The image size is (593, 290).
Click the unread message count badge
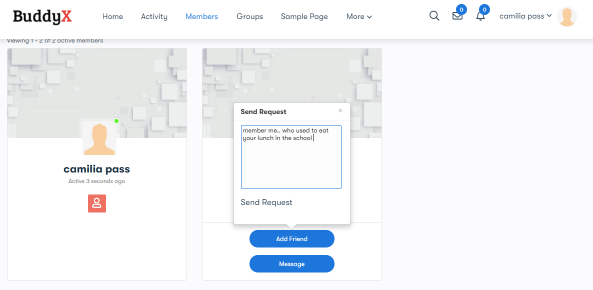click(461, 9)
